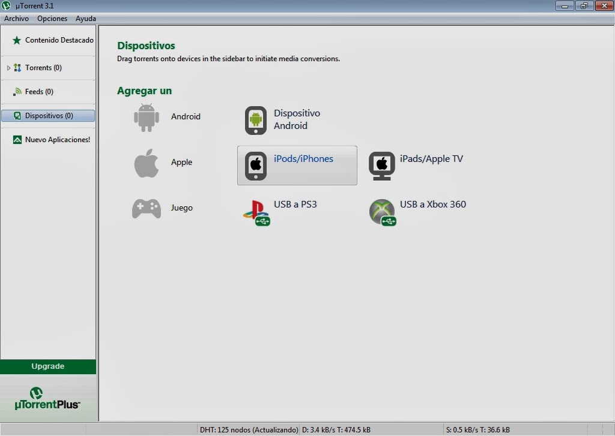Click the Juego category label
Viewport: 615px width, 436px height.
point(181,208)
